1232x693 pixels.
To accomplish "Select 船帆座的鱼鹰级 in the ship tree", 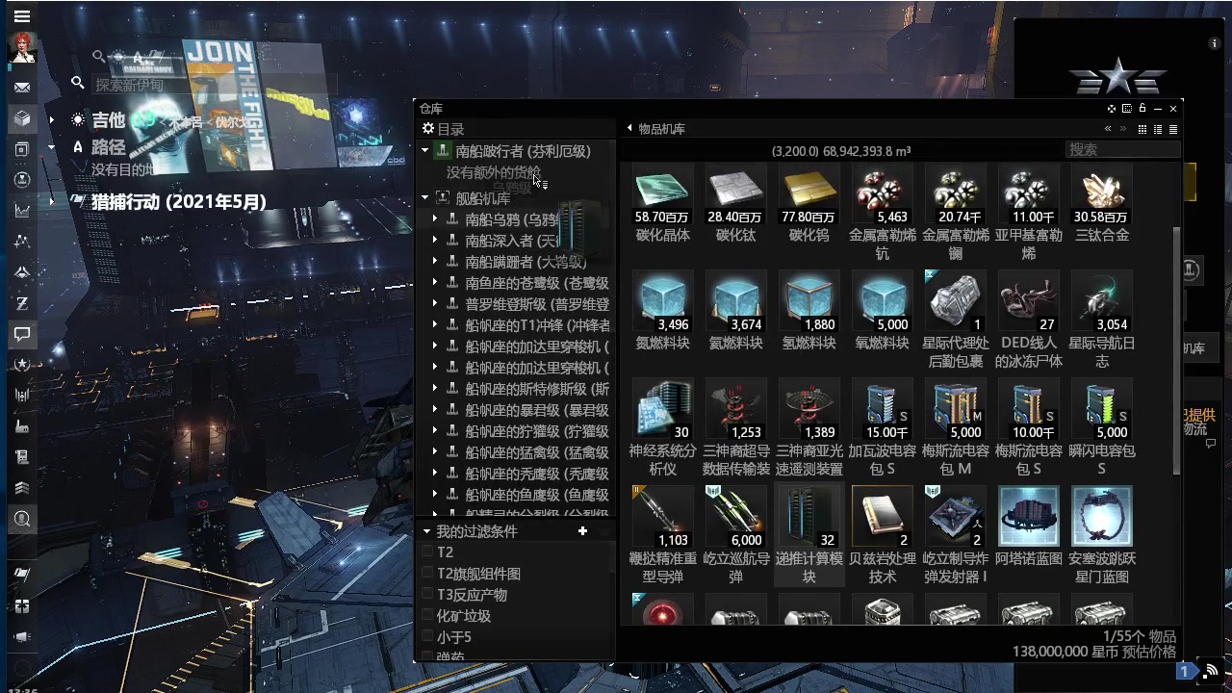I will tap(536, 495).
